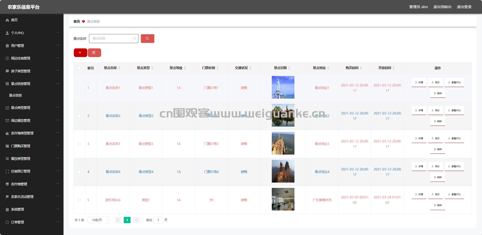Image resolution: width=482 pixels, height=235 pixels.
Task: Click 删除 button for 游乐场666 row
Action: (438, 205)
